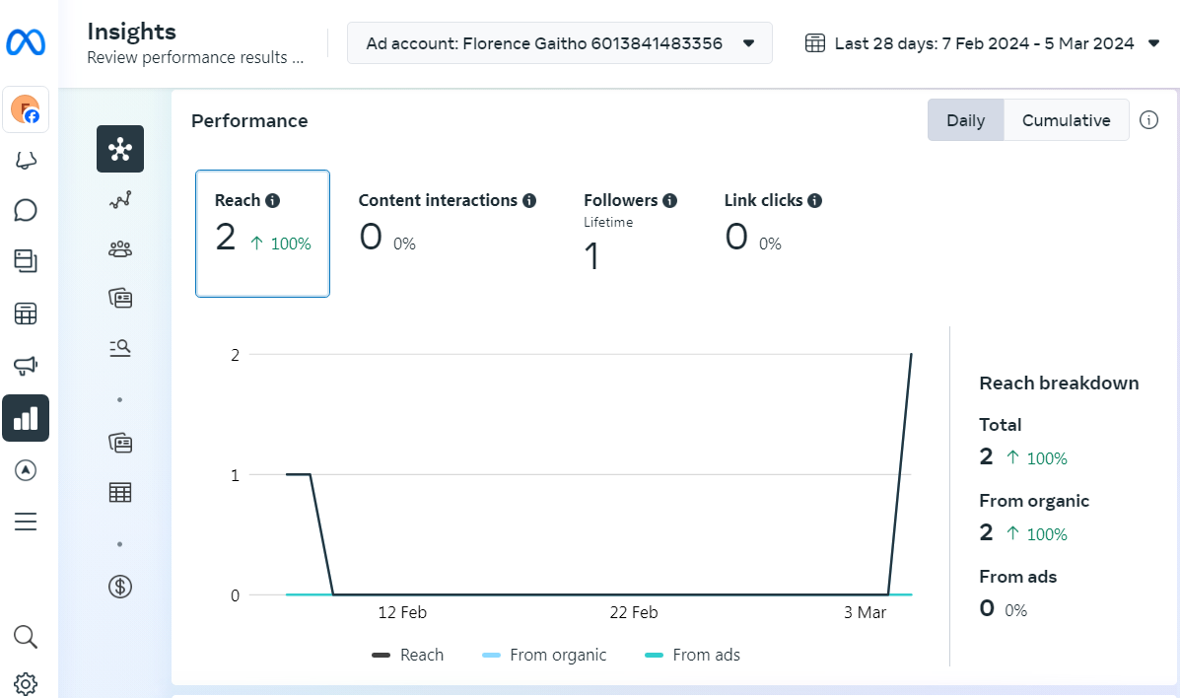Open the global Search magnifier
The height and width of the screenshot is (698, 1180).
click(x=26, y=637)
